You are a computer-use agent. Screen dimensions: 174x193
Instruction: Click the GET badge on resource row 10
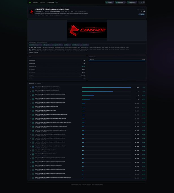tap(33, 123)
